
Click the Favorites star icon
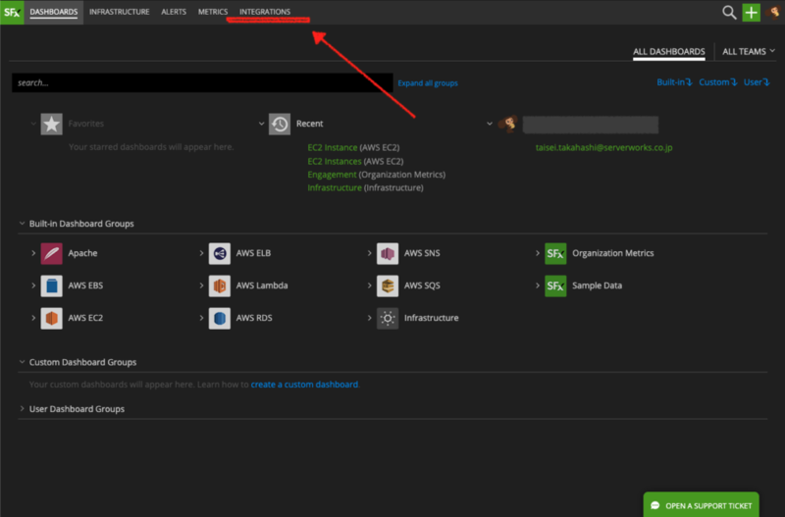click(x=52, y=125)
